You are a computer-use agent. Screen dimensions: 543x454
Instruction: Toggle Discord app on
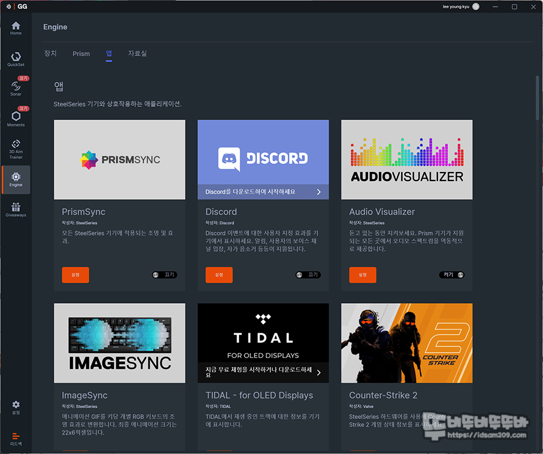click(x=308, y=275)
